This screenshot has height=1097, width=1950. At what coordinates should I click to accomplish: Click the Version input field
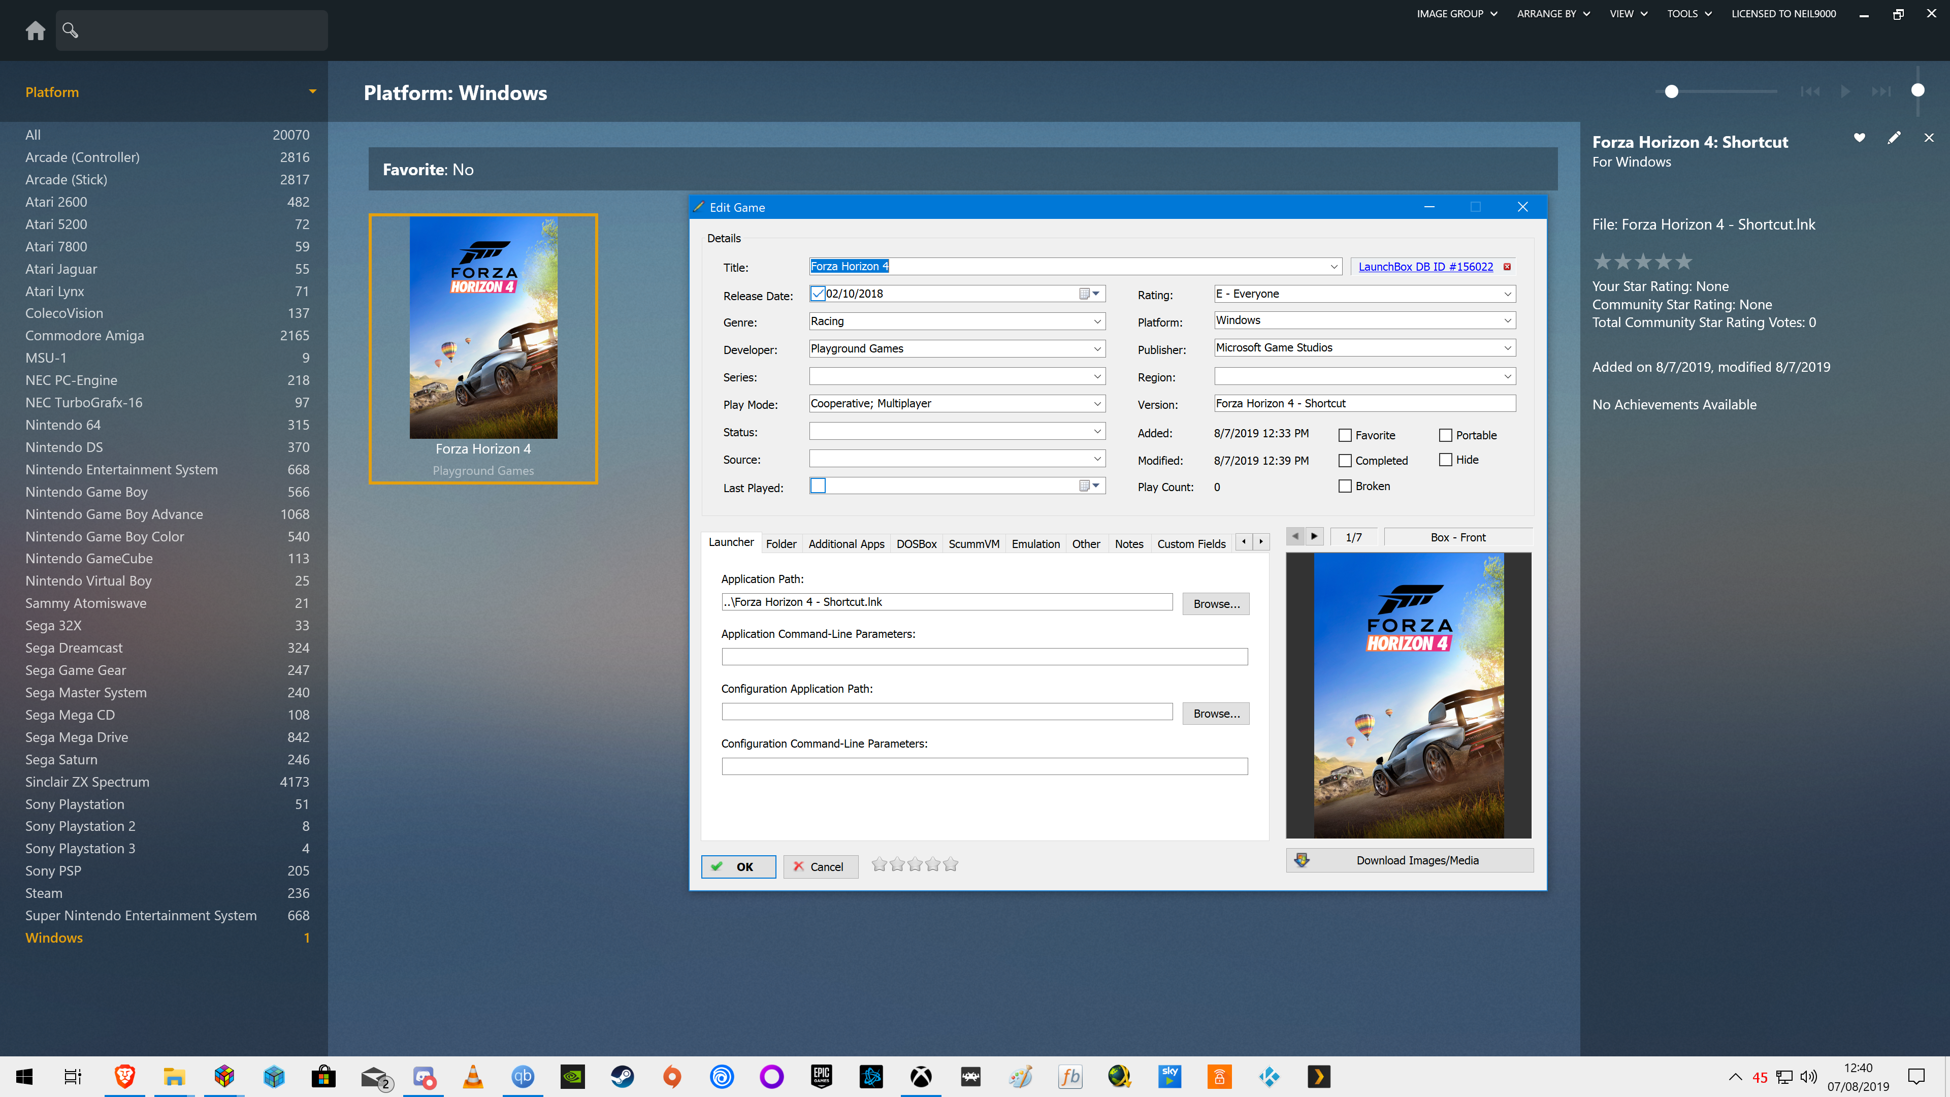point(1364,404)
